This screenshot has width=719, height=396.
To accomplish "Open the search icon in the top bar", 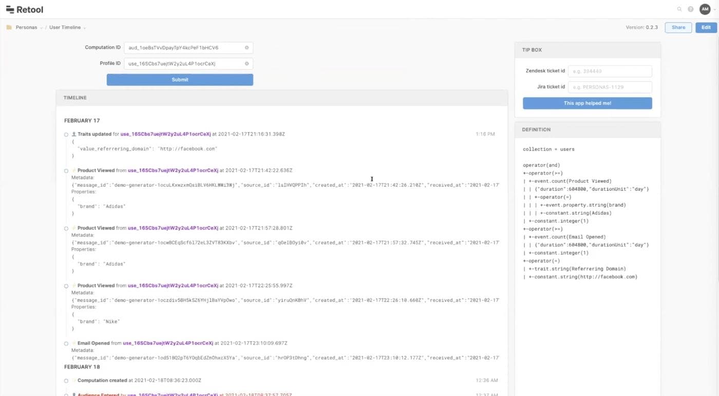I will [x=679, y=9].
